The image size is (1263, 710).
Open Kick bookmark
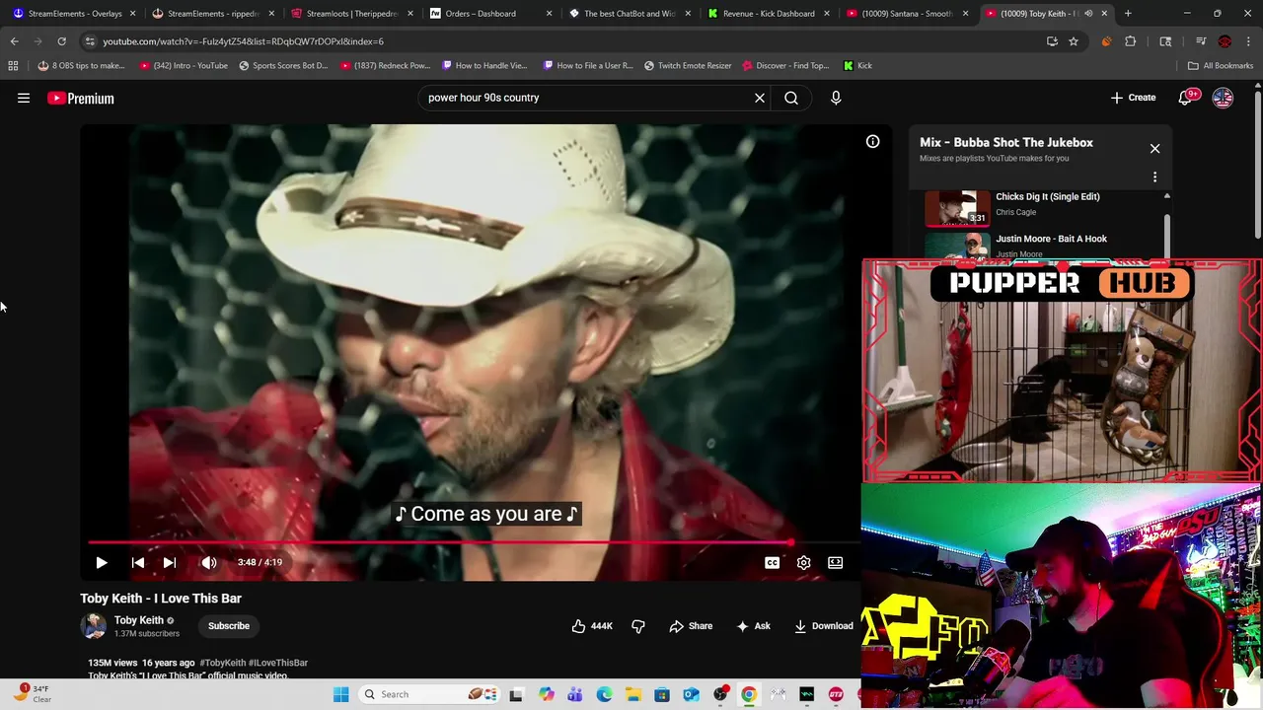click(857, 66)
